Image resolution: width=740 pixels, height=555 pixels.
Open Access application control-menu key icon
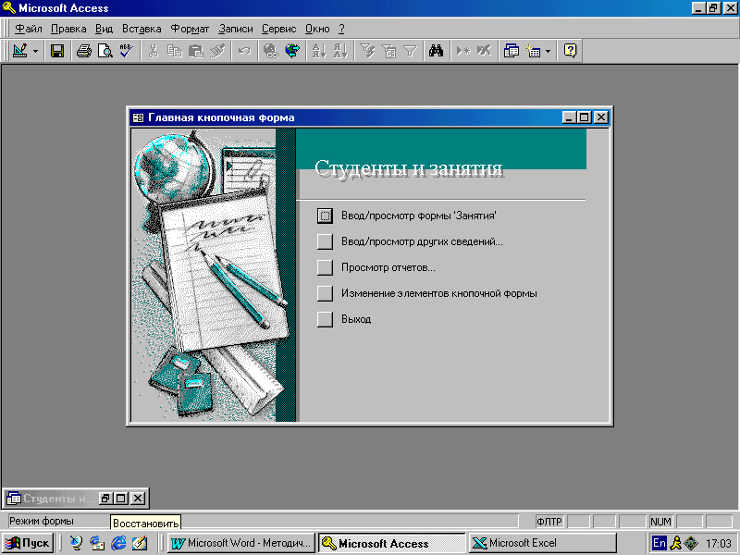[x=9, y=8]
